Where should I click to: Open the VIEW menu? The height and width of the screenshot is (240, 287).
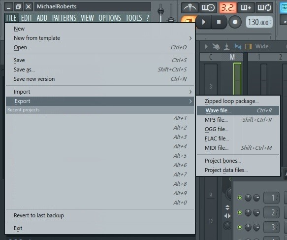pos(87,18)
